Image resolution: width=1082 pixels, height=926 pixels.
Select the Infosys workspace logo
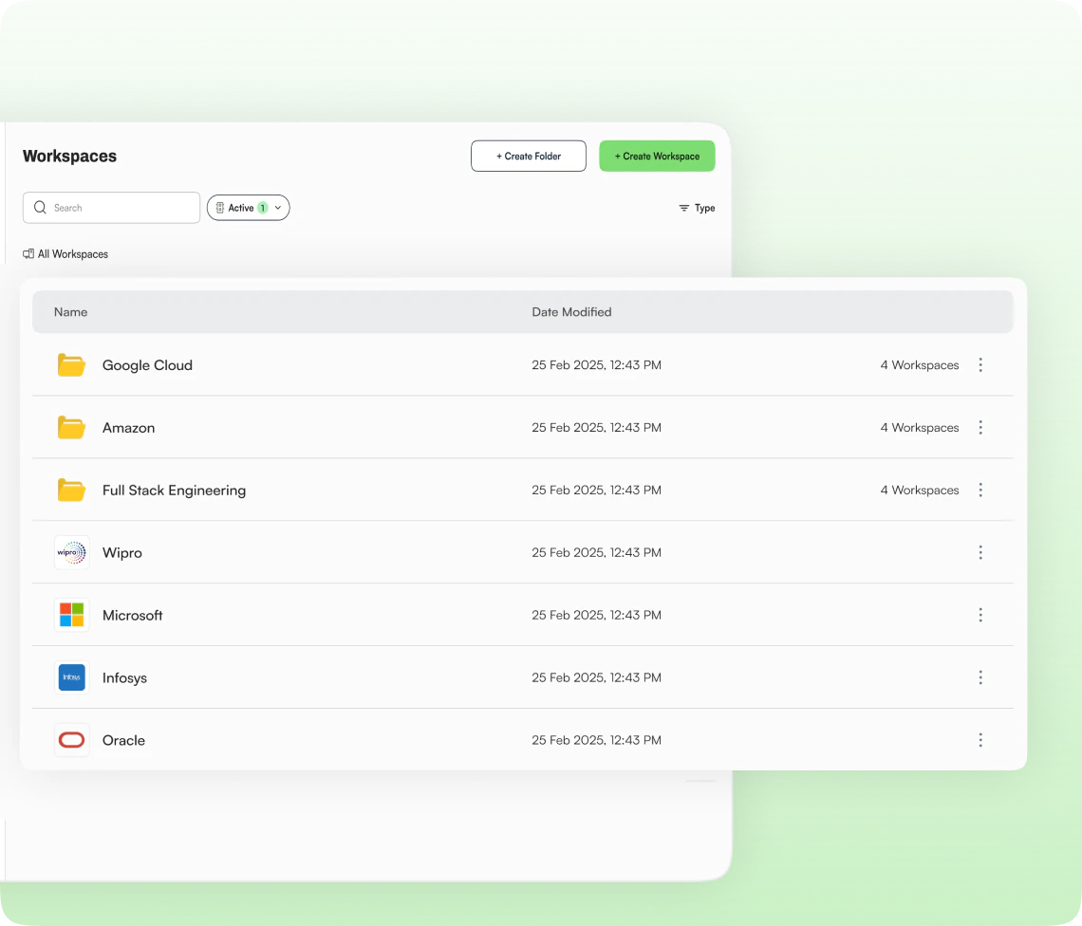[x=72, y=677]
